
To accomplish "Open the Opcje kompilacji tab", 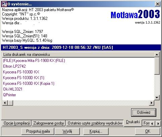I will 16,123.
